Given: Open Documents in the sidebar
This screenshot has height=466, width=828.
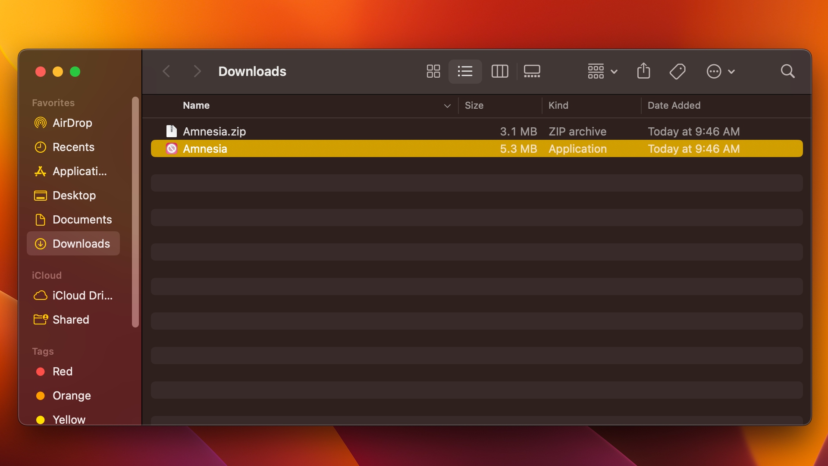Looking at the screenshot, I should (x=73, y=220).
